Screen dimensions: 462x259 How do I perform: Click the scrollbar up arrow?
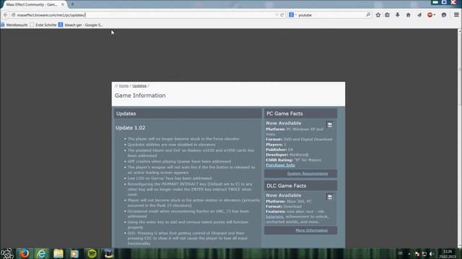point(460,31)
